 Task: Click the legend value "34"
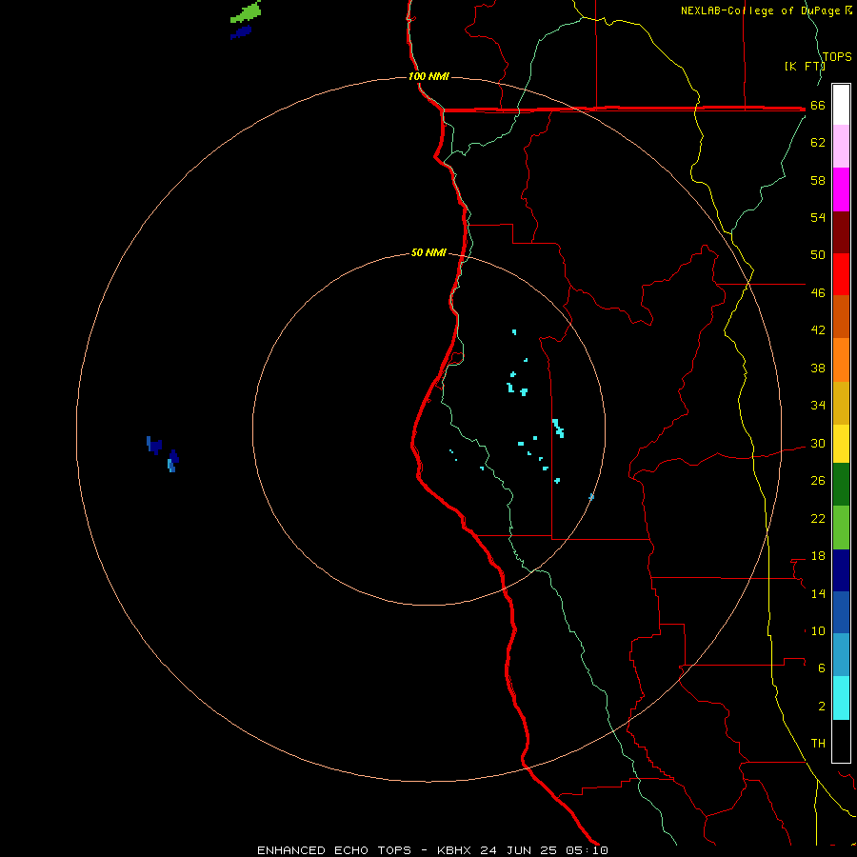(818, 406)
